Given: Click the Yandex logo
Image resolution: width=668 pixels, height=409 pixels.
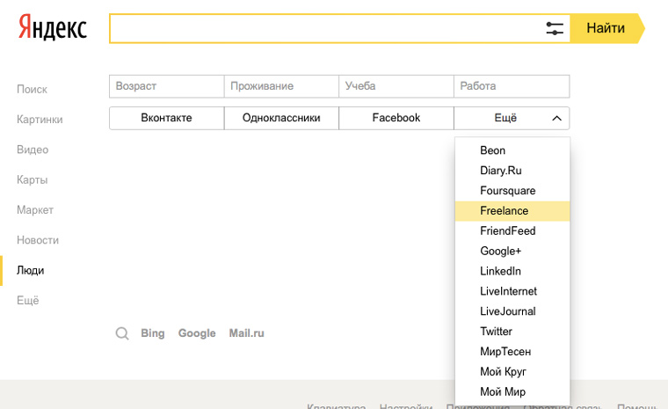Looking at the screenshot, I should pyautogui.click(x=53, y=28).
